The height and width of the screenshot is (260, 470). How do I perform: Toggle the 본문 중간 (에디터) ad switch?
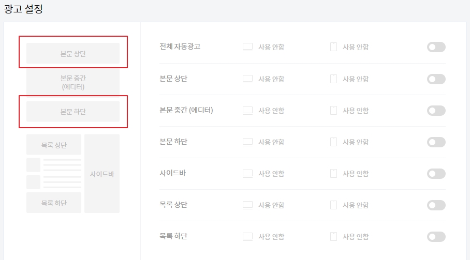point(436,111)
